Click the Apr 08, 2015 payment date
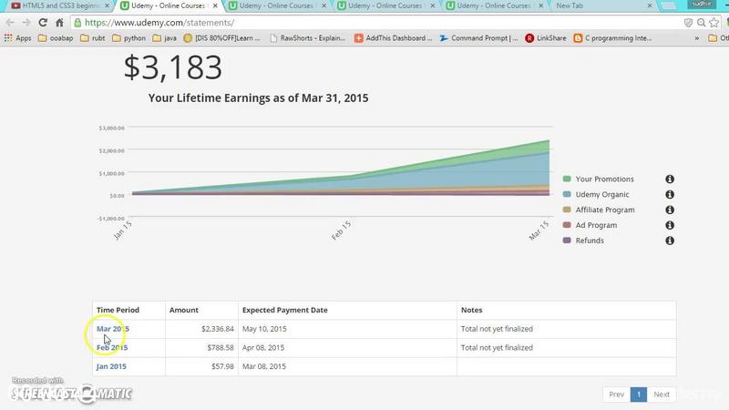 point(263,347)
